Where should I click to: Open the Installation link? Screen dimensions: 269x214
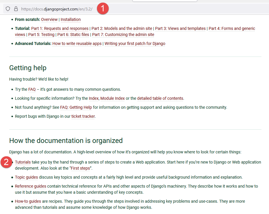click(x=71, y=19)
